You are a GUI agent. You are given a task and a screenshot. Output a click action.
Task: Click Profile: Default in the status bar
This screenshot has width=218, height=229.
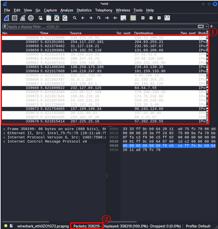point(198,226)
